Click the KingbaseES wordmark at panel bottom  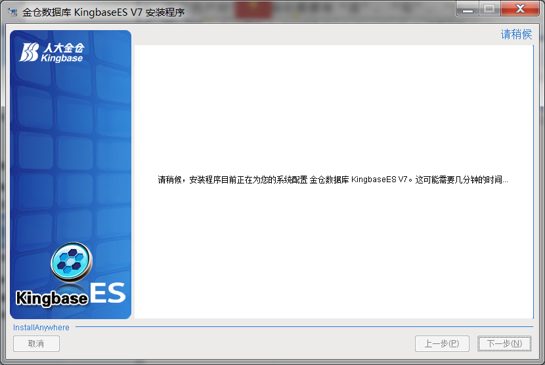pyautogui.click(x=70, y=294)
